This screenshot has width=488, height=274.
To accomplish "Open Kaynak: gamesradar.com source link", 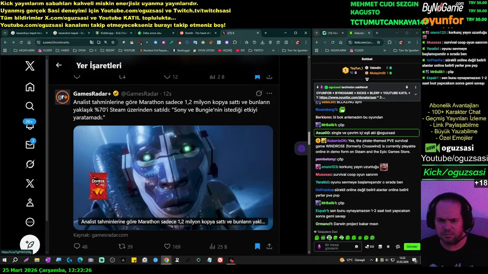I will 101,235.
